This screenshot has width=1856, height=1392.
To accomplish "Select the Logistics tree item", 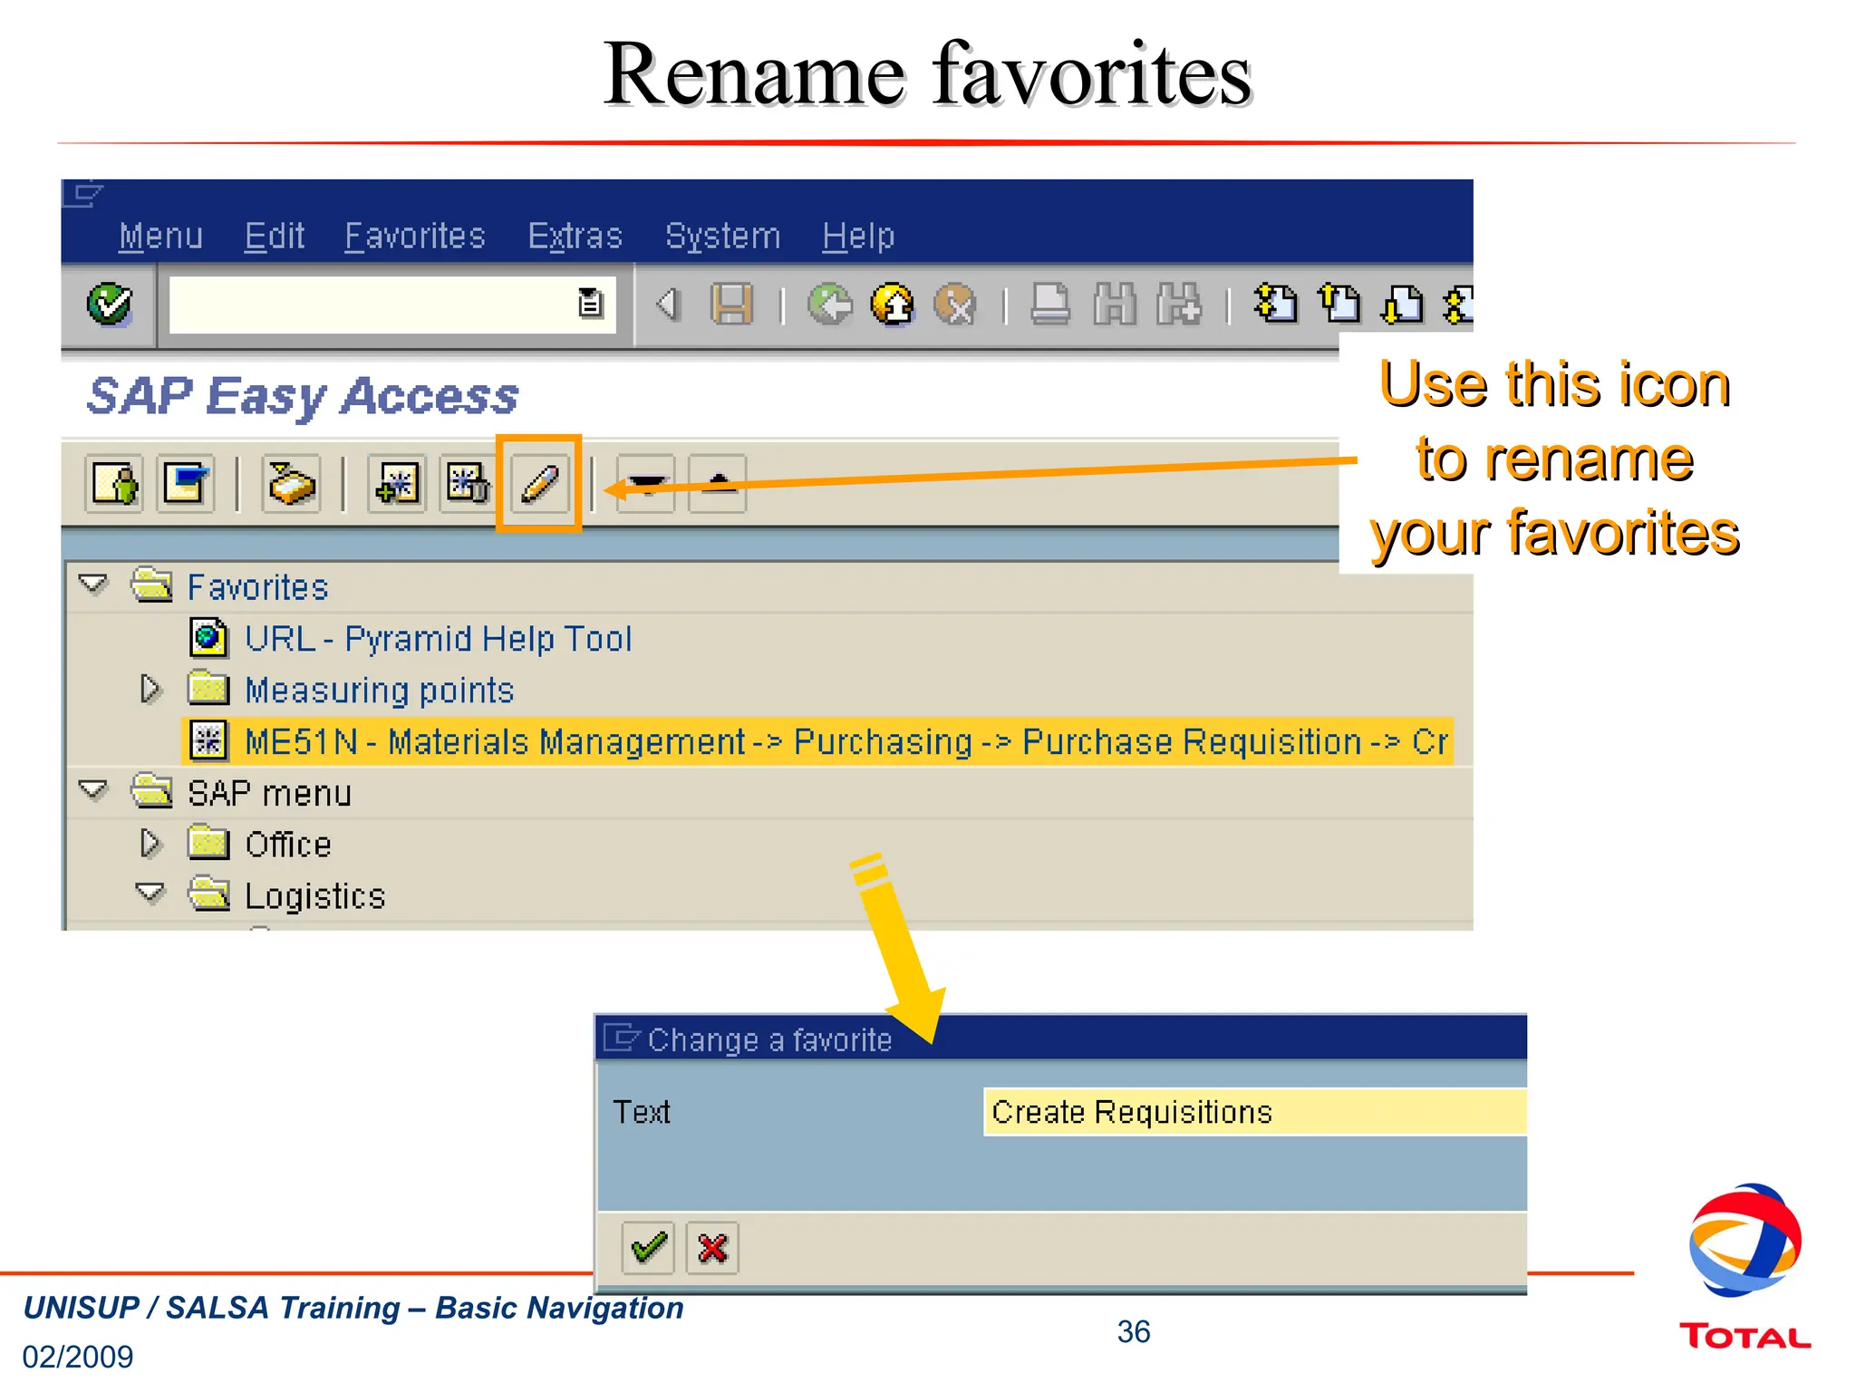I will pos(315,896).
